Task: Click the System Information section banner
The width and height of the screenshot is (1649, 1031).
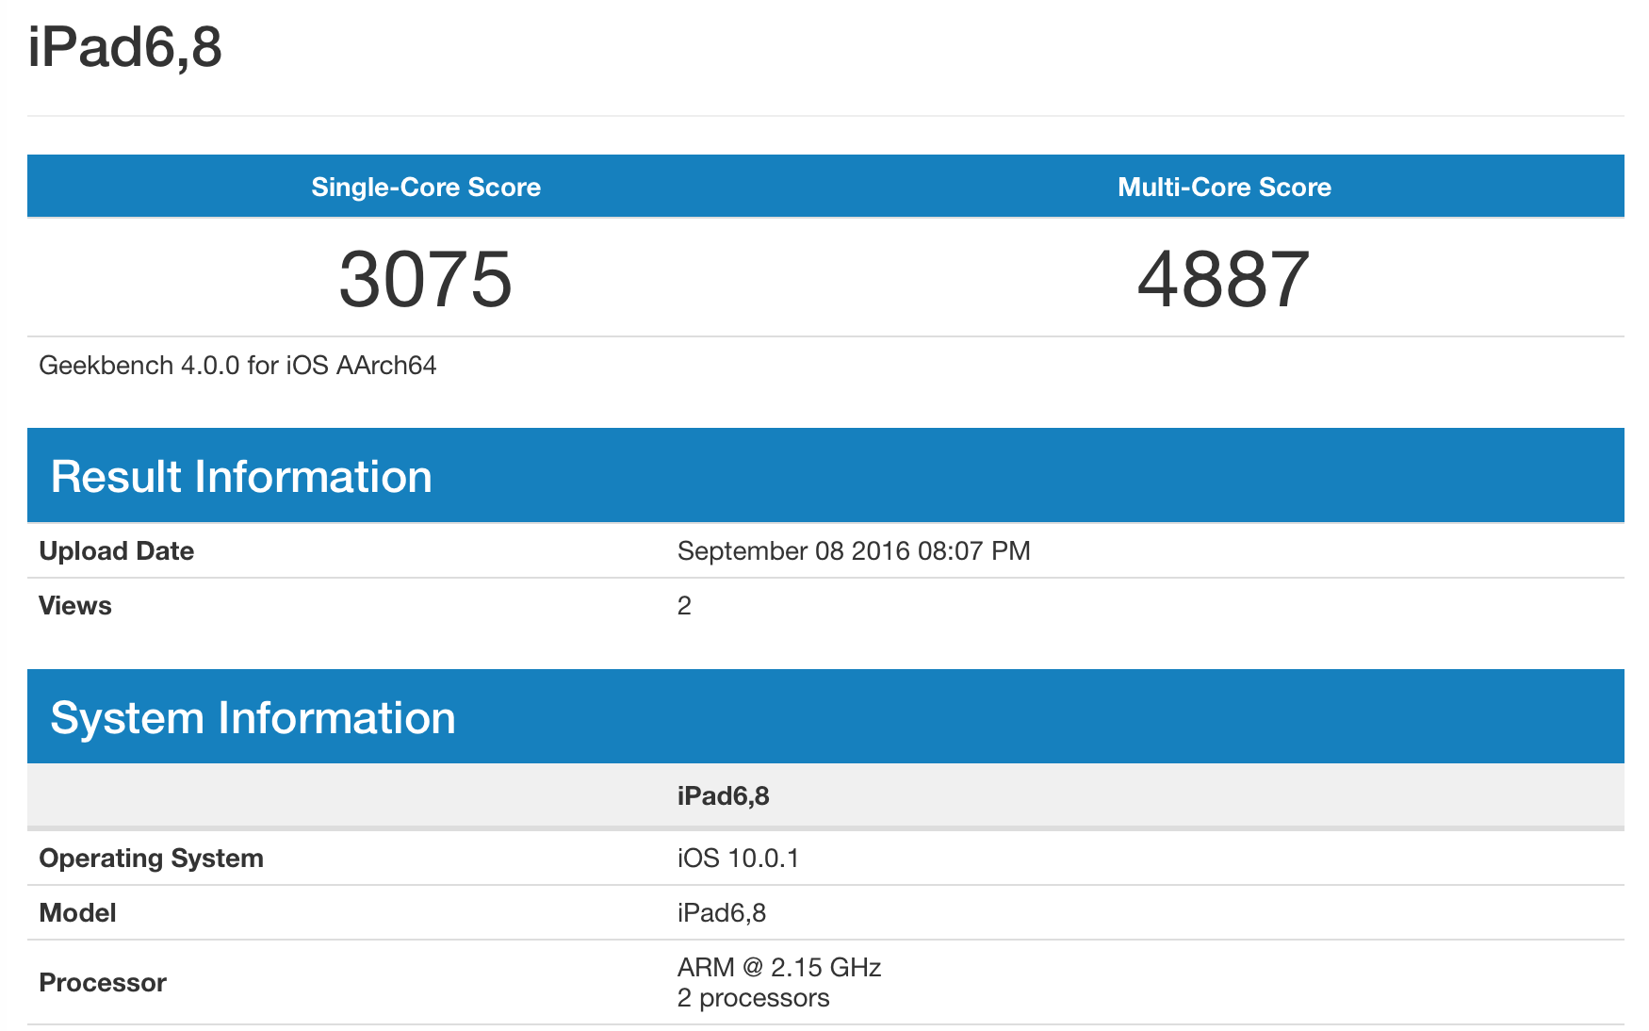Action: click(254, 717)
